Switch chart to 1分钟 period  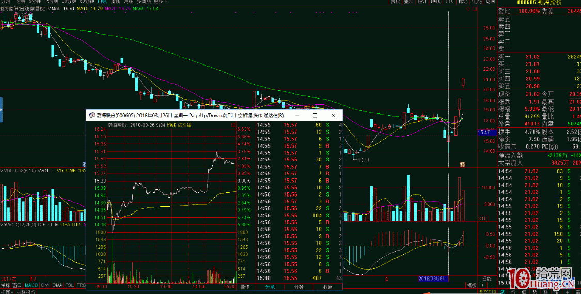tap(20, 2)
